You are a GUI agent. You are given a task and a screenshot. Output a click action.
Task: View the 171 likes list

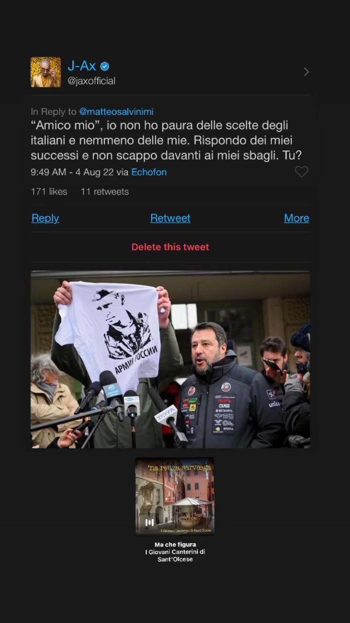(49, 191)
